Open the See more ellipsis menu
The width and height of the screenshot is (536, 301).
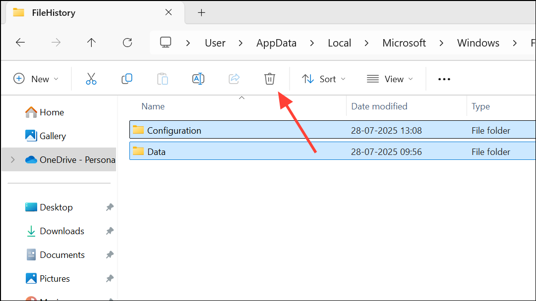pyautogui.click(x=444, y=79)
